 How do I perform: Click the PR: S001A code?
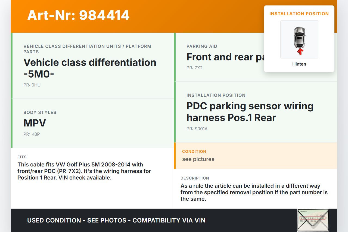197,129
